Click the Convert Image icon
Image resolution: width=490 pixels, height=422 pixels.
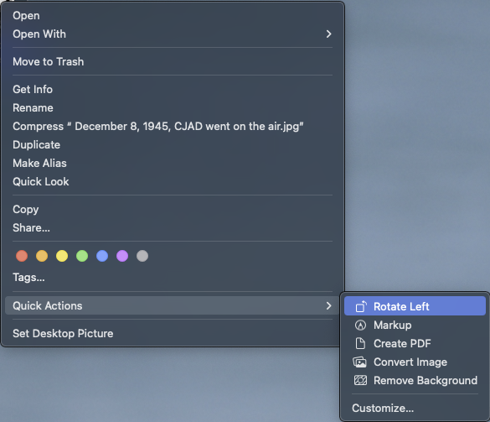click(359, 362)
